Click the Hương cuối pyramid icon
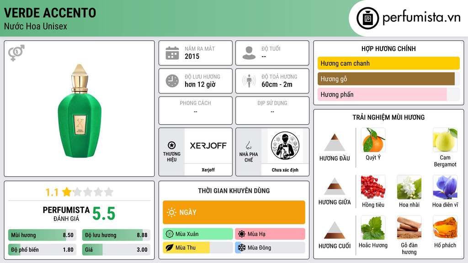The image size is (468, 263). coord(335,230)
